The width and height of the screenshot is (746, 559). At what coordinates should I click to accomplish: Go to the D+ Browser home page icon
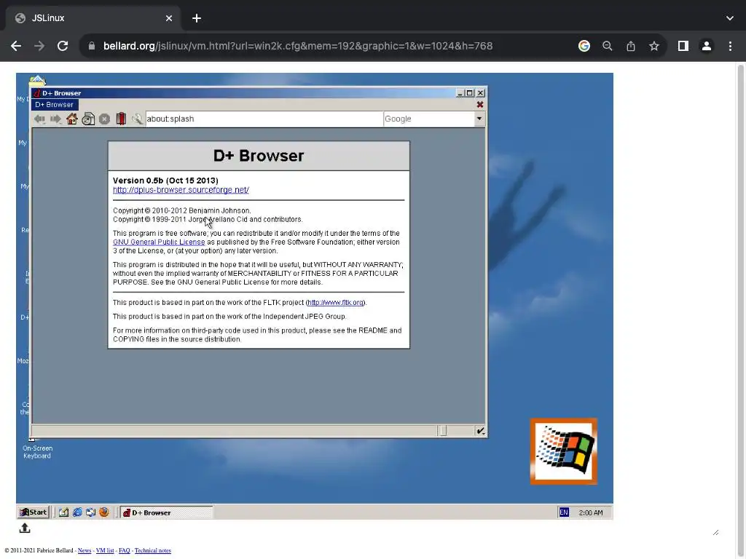click(x=72, y=119)
